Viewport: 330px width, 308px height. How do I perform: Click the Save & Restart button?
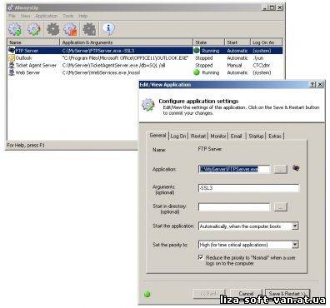(287, 294)
